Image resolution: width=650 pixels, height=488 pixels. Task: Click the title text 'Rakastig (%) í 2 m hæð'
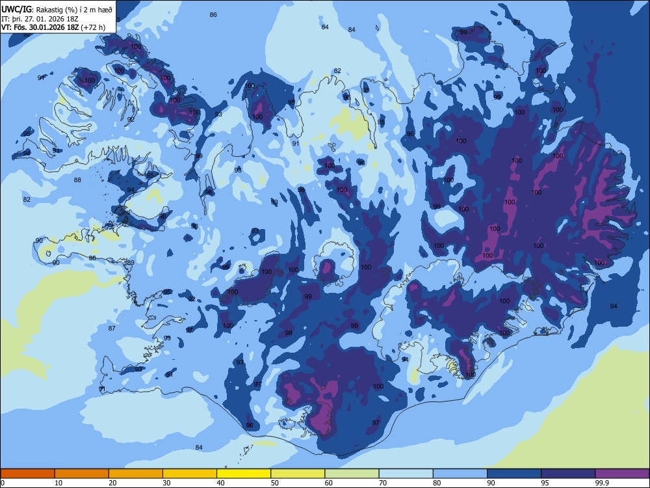(75, 9)
